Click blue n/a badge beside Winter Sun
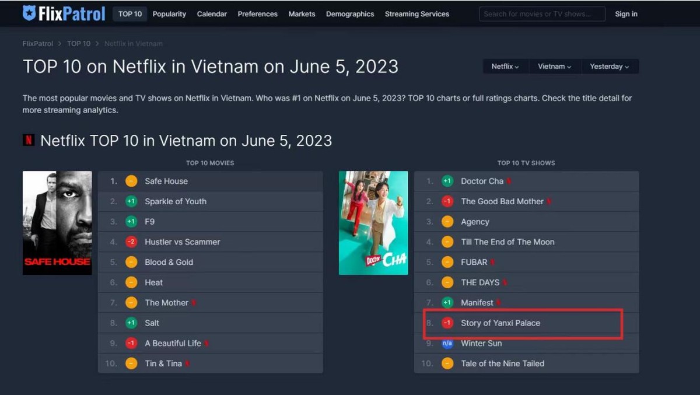Image resolution: width=700 pixels, height=395 pixels. (447, 343)
